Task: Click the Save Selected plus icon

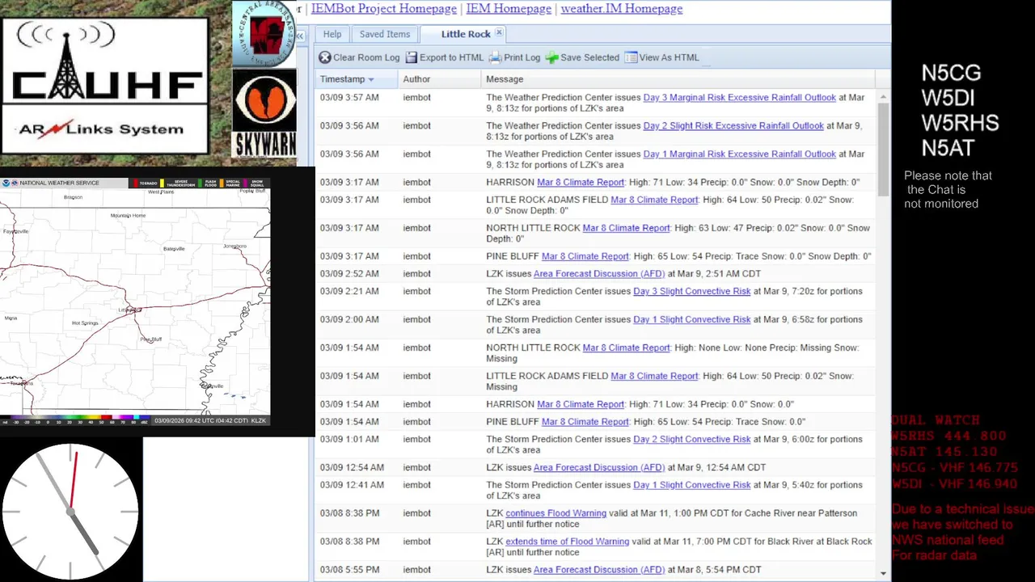Action: click(x=551, y=57)
